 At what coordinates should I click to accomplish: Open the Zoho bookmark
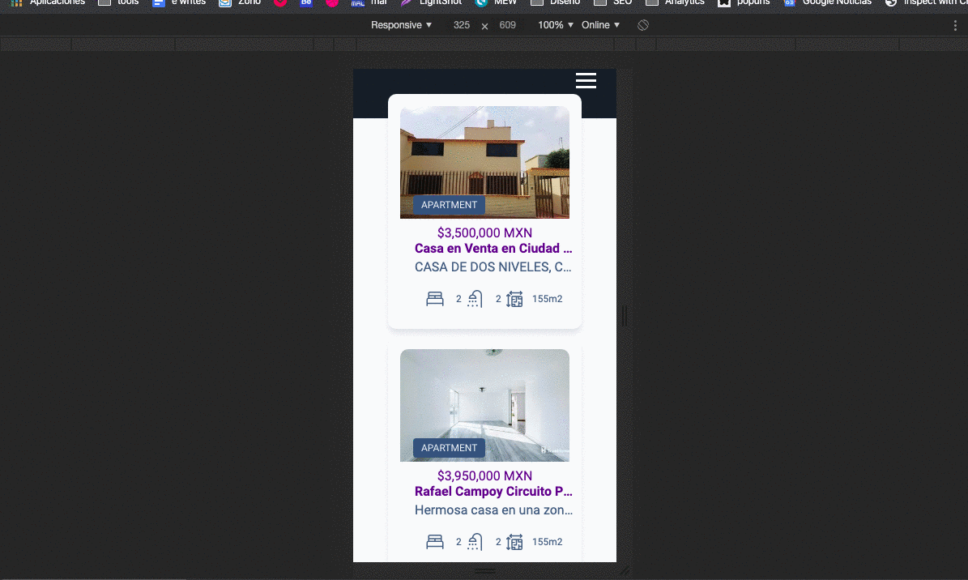pos(239,3)
